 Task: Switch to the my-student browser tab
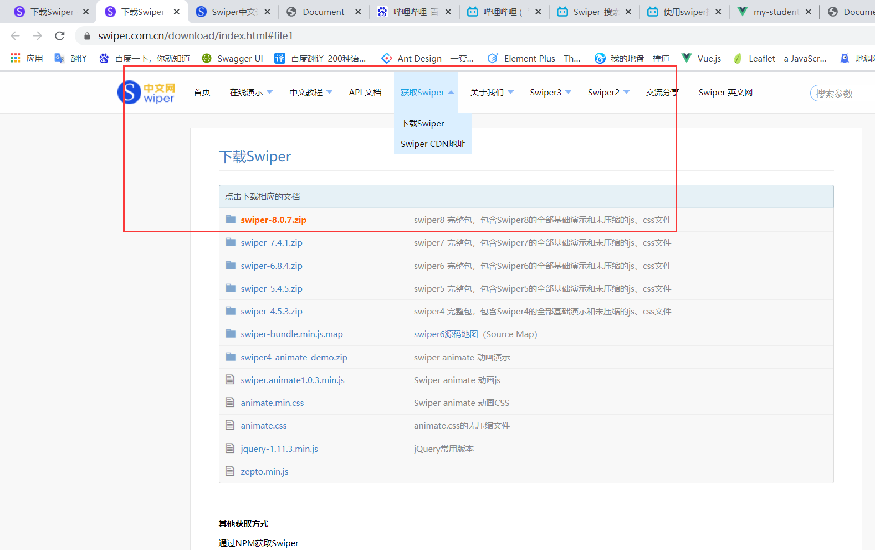click(774, 12)
